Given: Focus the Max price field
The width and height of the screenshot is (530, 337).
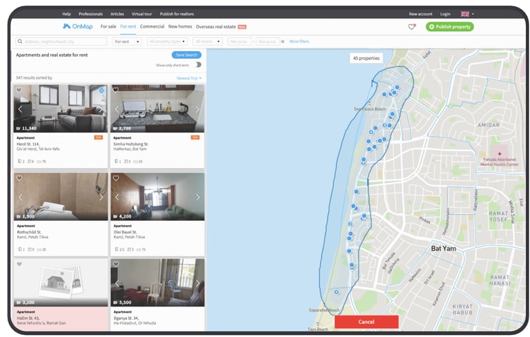Looking at the screenshot, I should (268, 41).
